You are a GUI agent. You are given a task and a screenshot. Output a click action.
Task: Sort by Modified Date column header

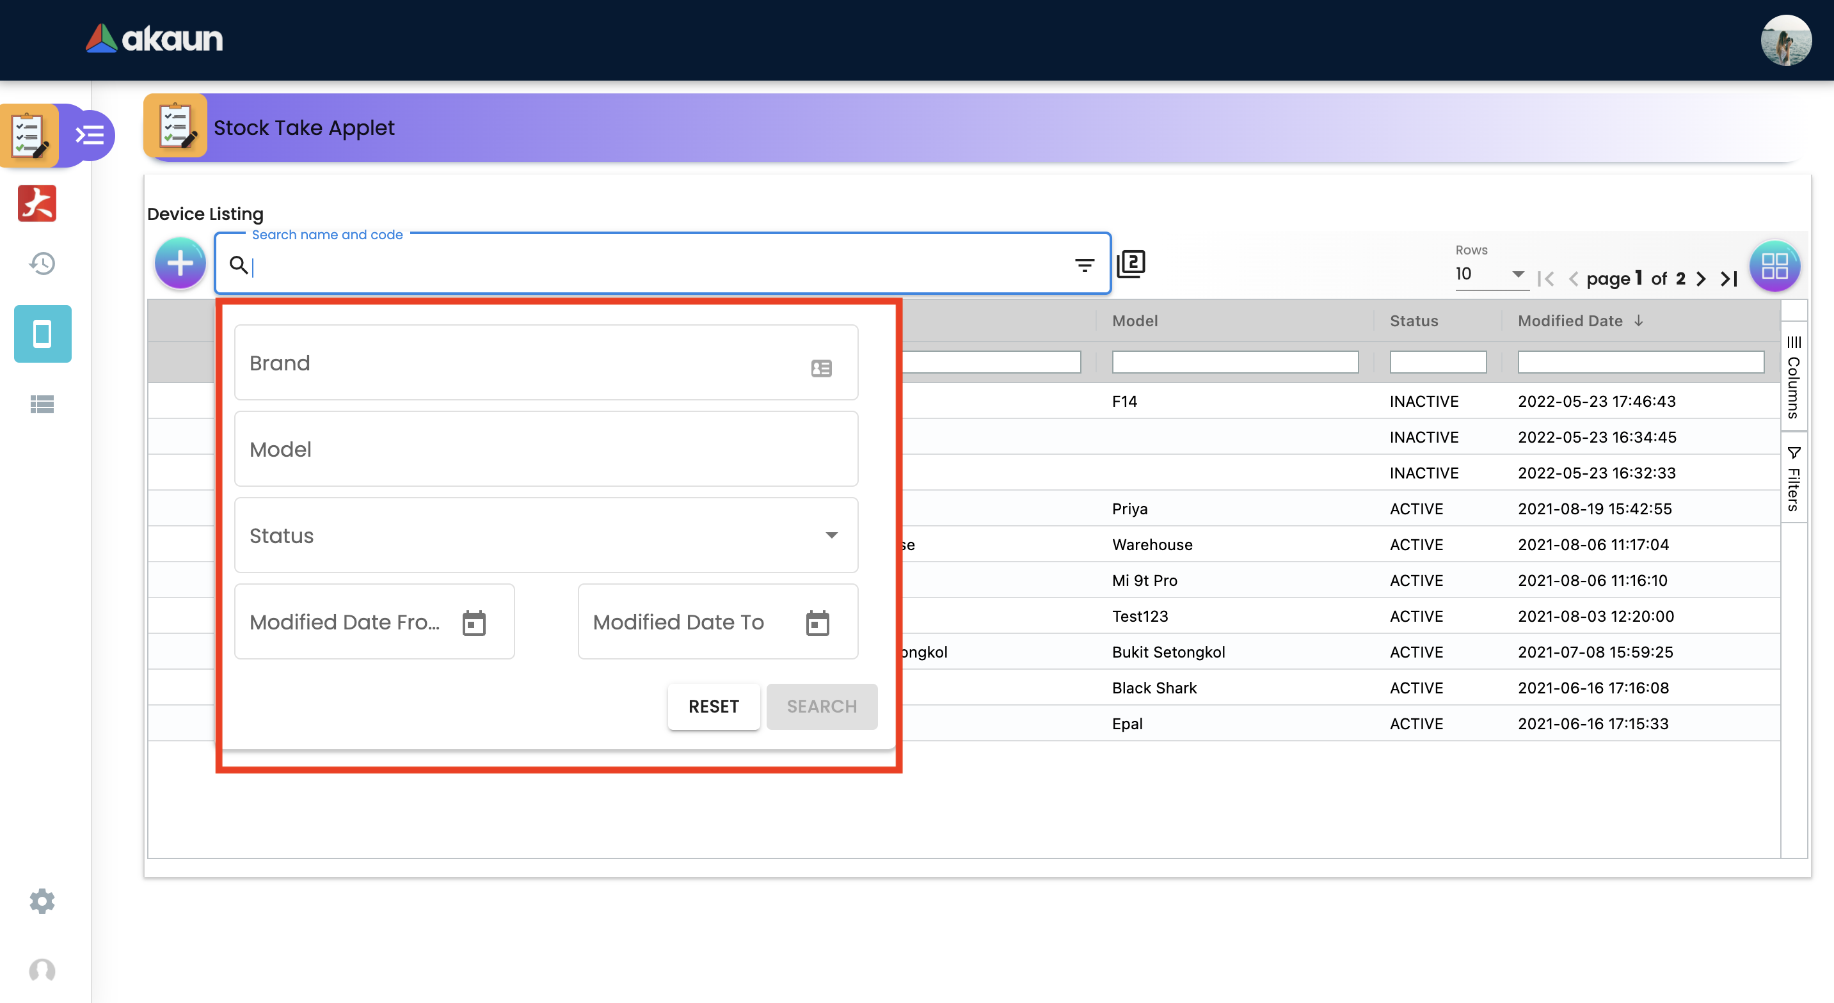1570,321
